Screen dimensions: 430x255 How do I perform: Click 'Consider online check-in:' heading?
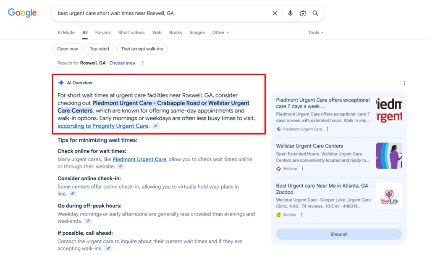click(89, 179)
